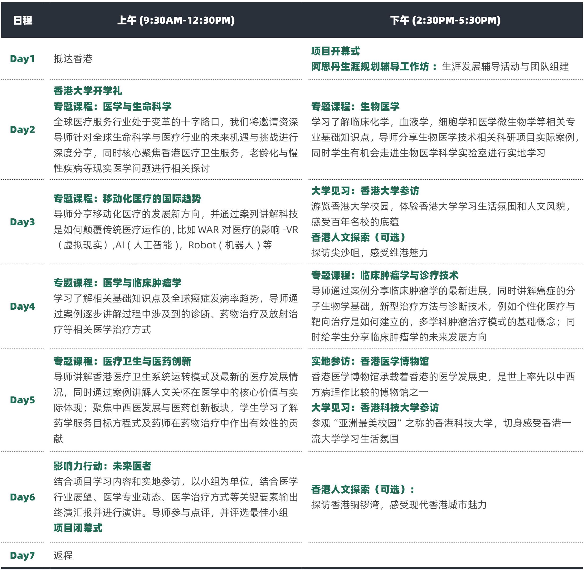Click 大学见习：香港大学参访 heading
Screen dimensions: 584x570
coord(365,191)
